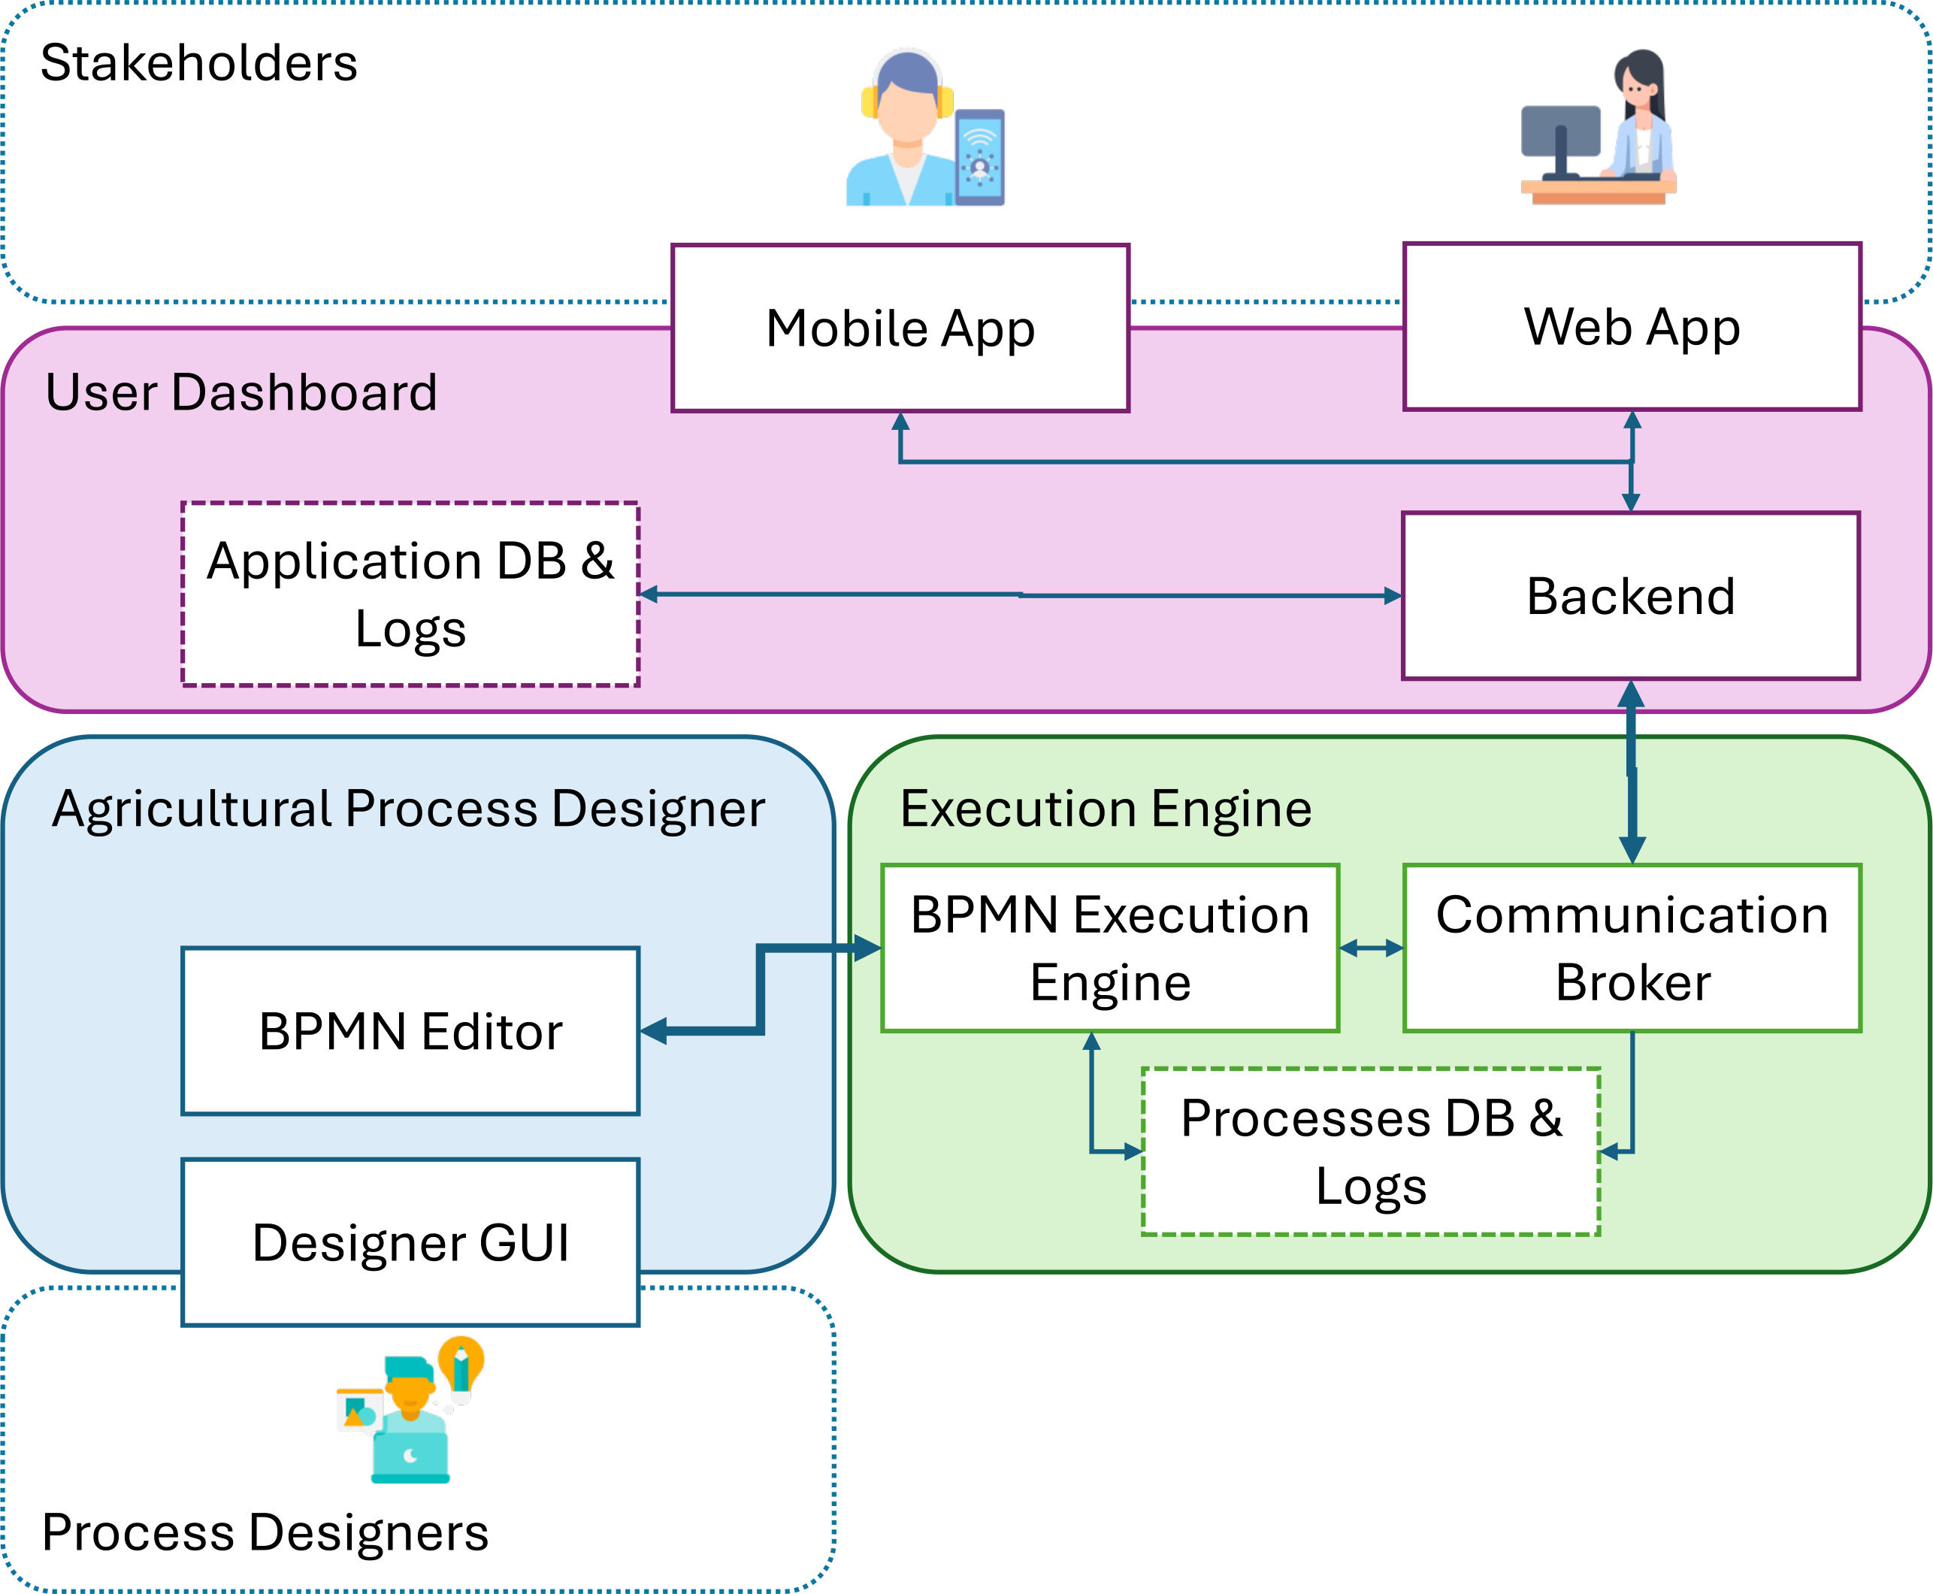Click the Processes DB & Logs box
Image resolution: width=1933 pixels, height=1594 pixels.
(x=1370, y=1151)
